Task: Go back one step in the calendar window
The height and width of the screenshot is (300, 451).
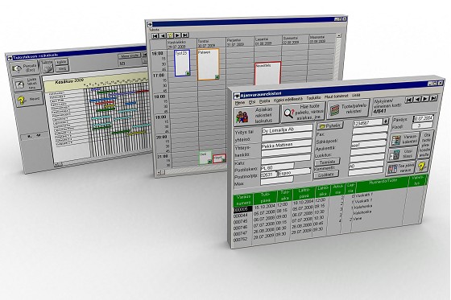Action: click(x=163, y=36)
